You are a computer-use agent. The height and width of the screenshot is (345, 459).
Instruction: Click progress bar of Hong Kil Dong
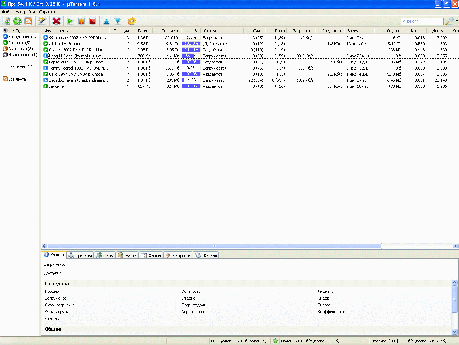point(191,56)
